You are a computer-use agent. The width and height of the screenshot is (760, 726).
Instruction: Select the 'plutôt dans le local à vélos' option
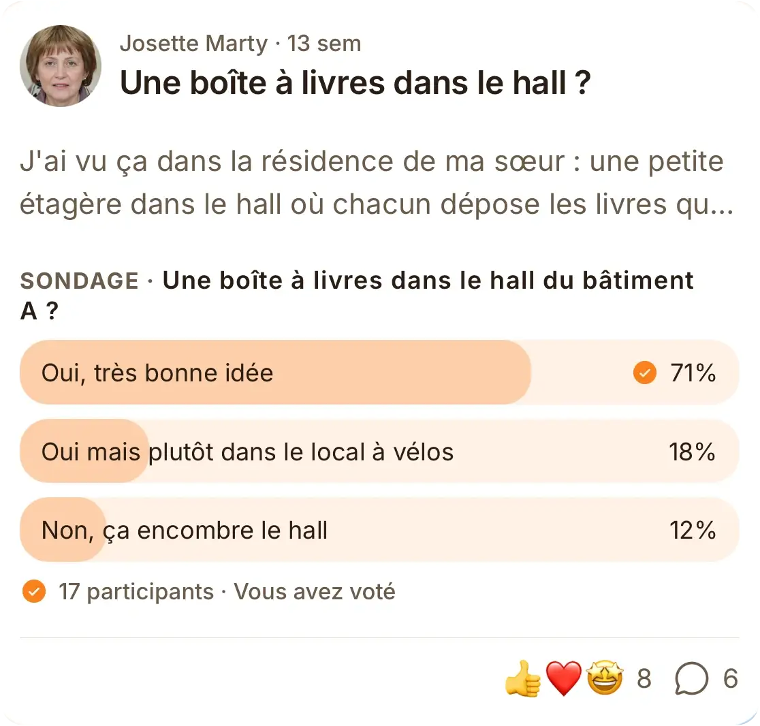379,452
